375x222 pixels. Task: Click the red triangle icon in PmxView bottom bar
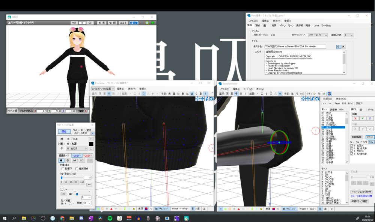(x=111, y=209)
